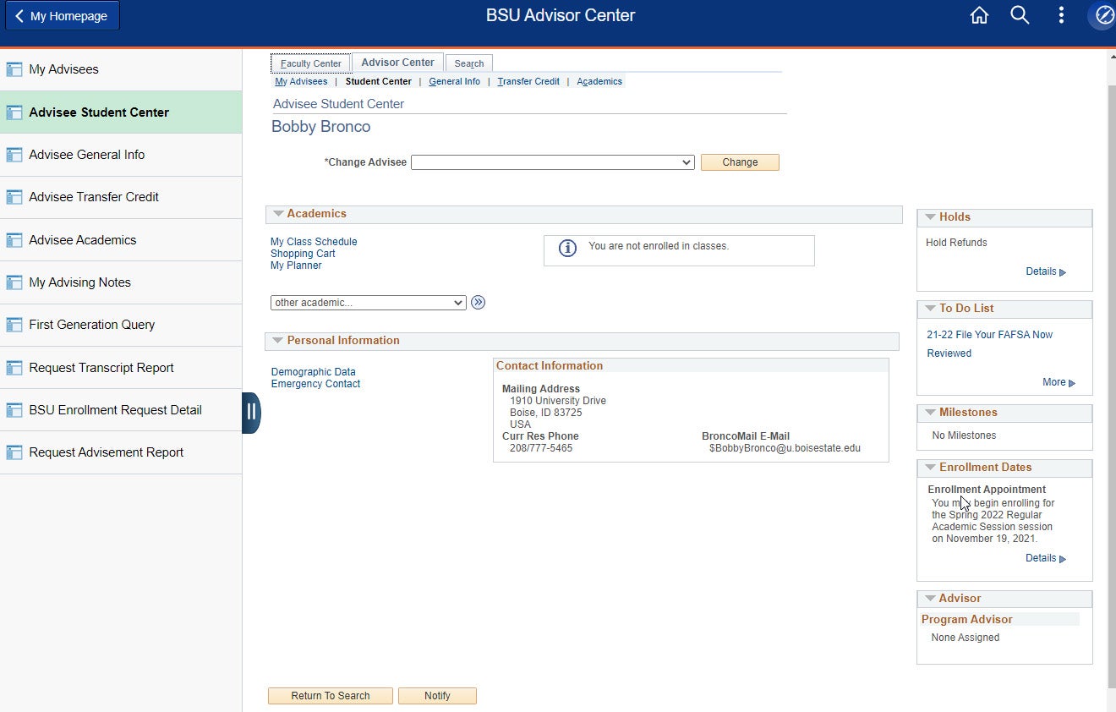Screen dimensions: 1116x712
Task: Click the Holds Details arrow icon
Action: point(1063,272)
